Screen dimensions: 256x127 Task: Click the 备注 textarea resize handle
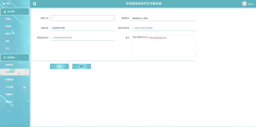click(195, 56)
